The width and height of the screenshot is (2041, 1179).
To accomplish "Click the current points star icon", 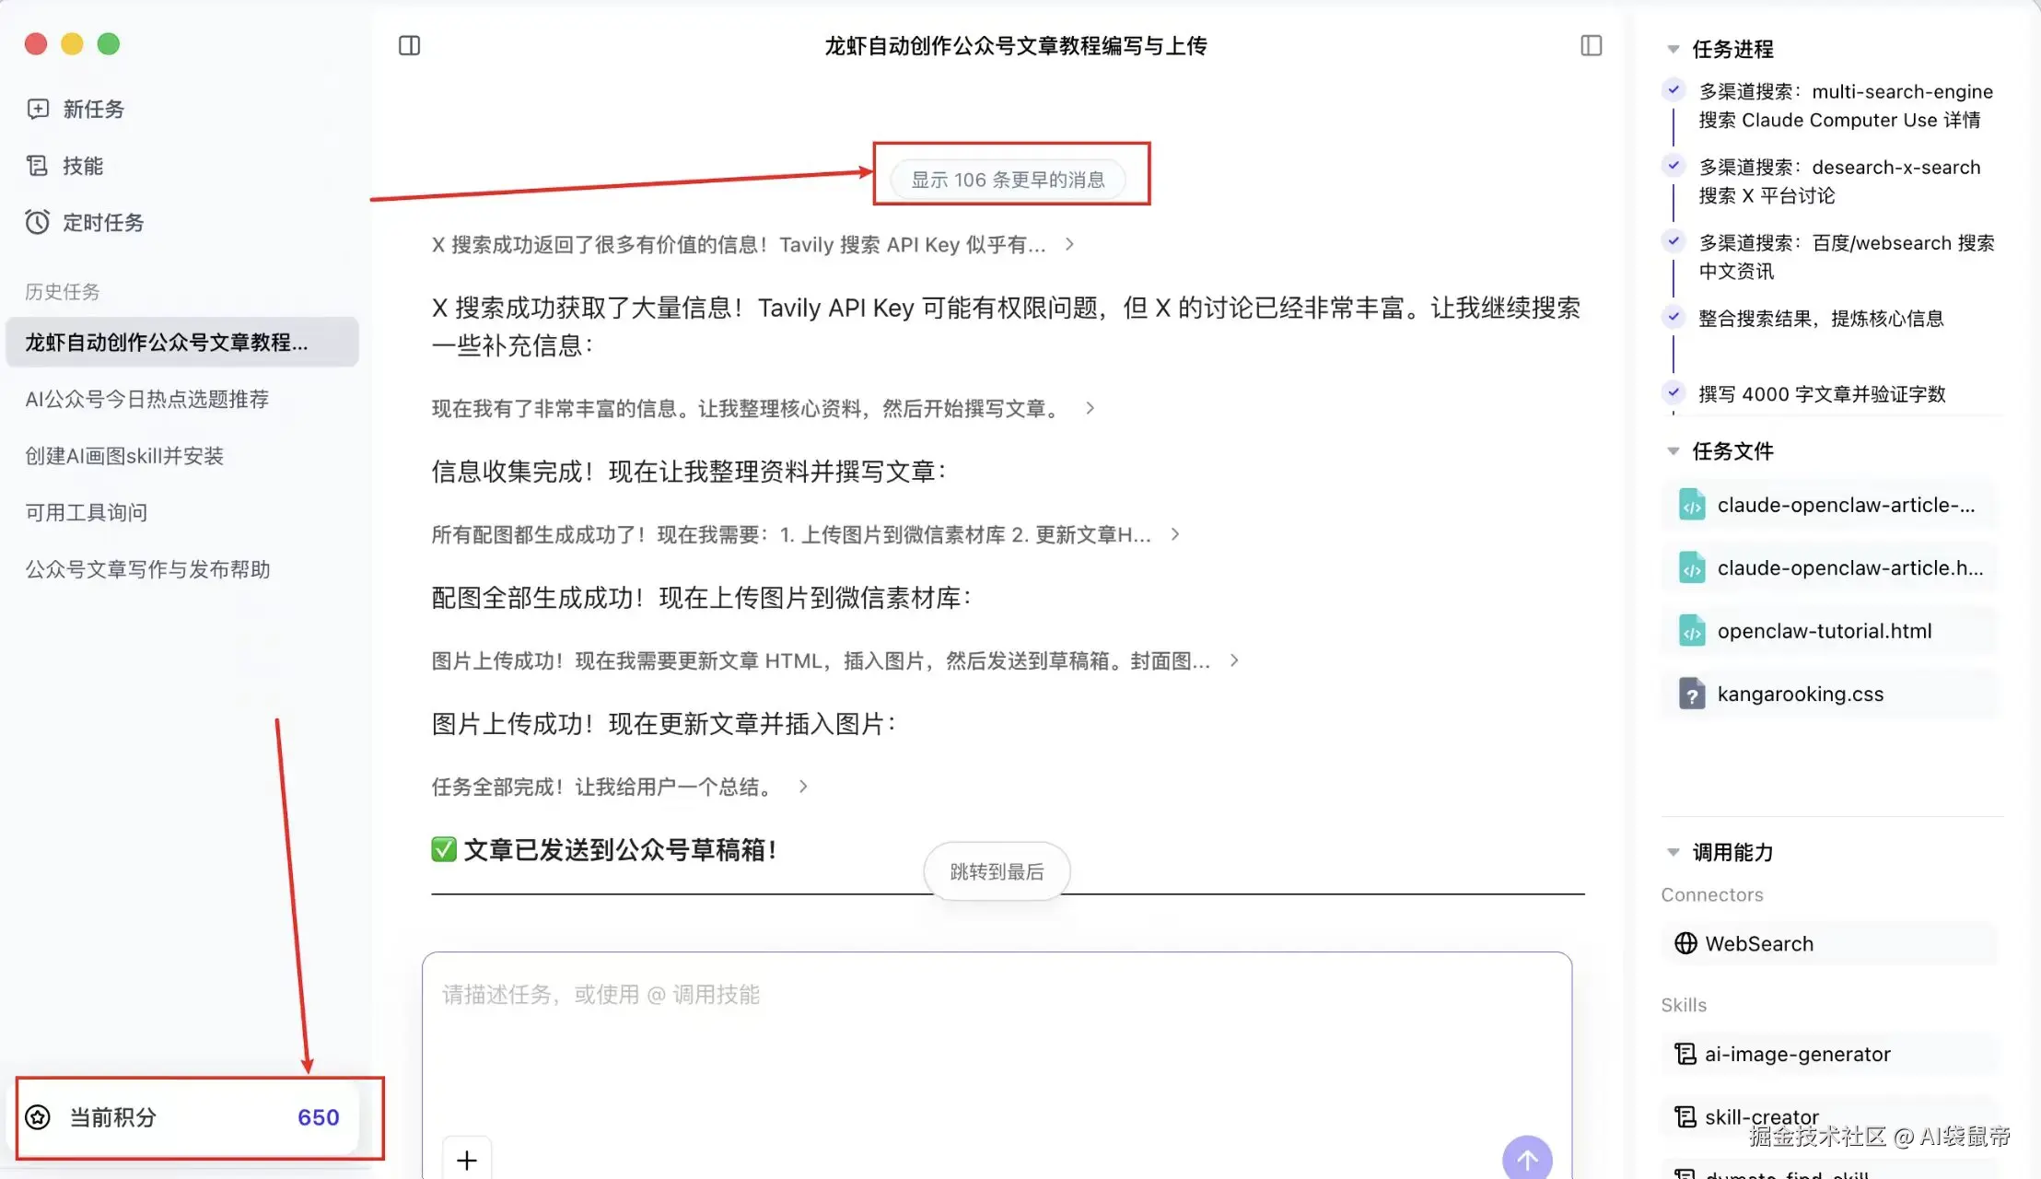I will coord(38,1117).
